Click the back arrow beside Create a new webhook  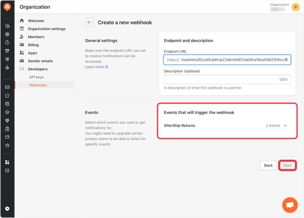89,23
